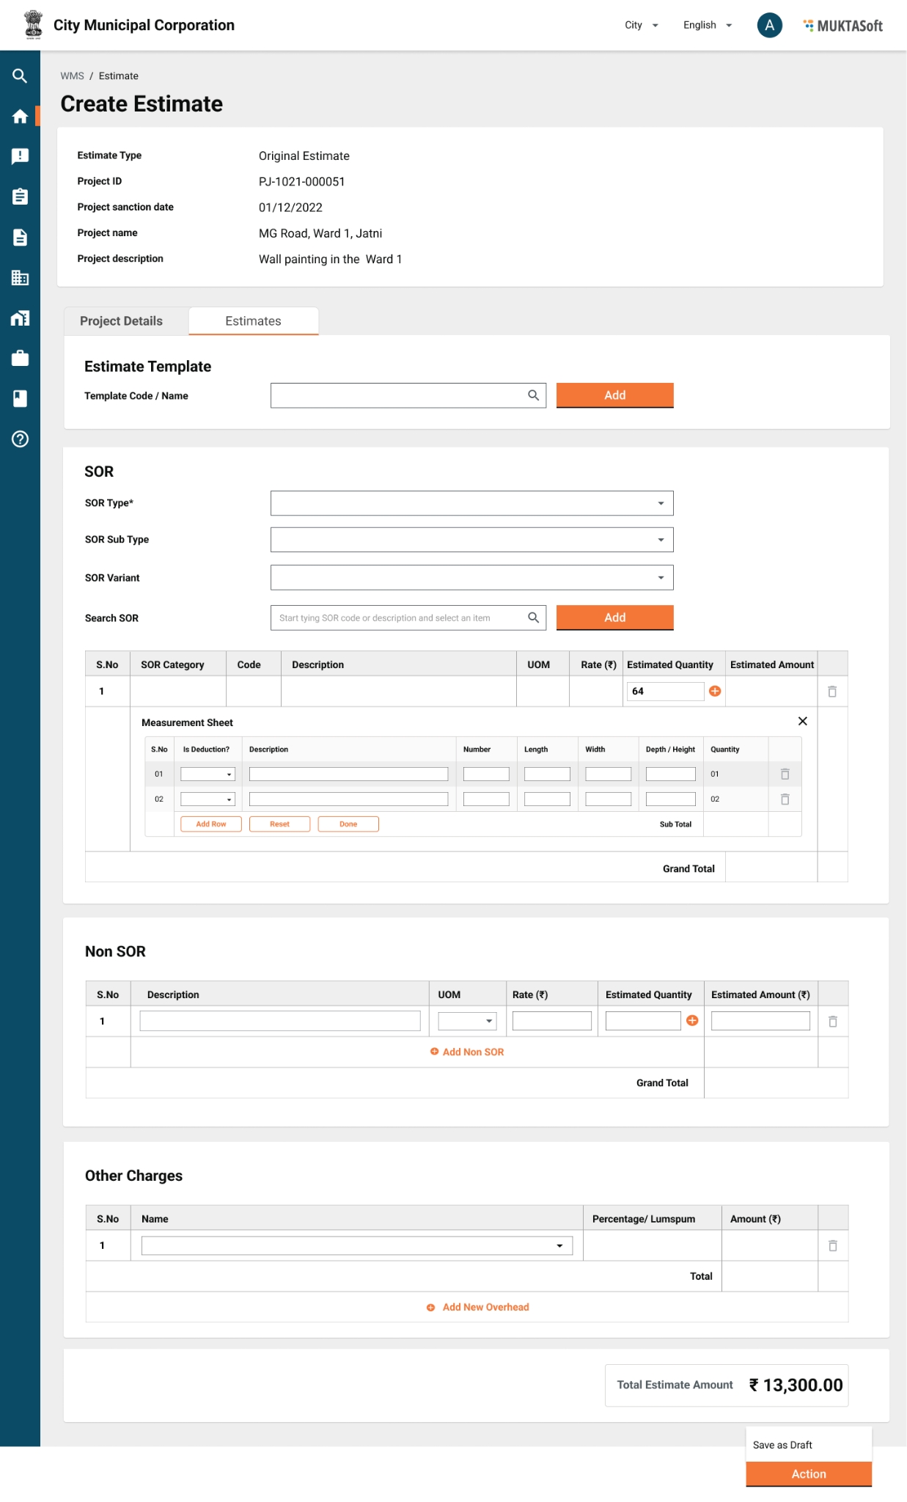Expand the SOR Type dropdown
The height and width of the screenshot is (1502, 907).
pyautogui.click(x=471, y=503)
